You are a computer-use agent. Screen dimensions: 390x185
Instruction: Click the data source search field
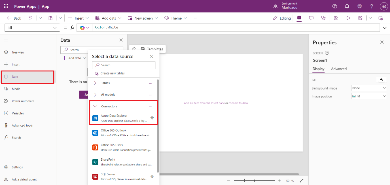point(124,65)
